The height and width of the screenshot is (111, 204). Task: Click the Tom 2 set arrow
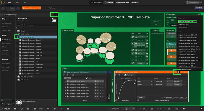147,53
